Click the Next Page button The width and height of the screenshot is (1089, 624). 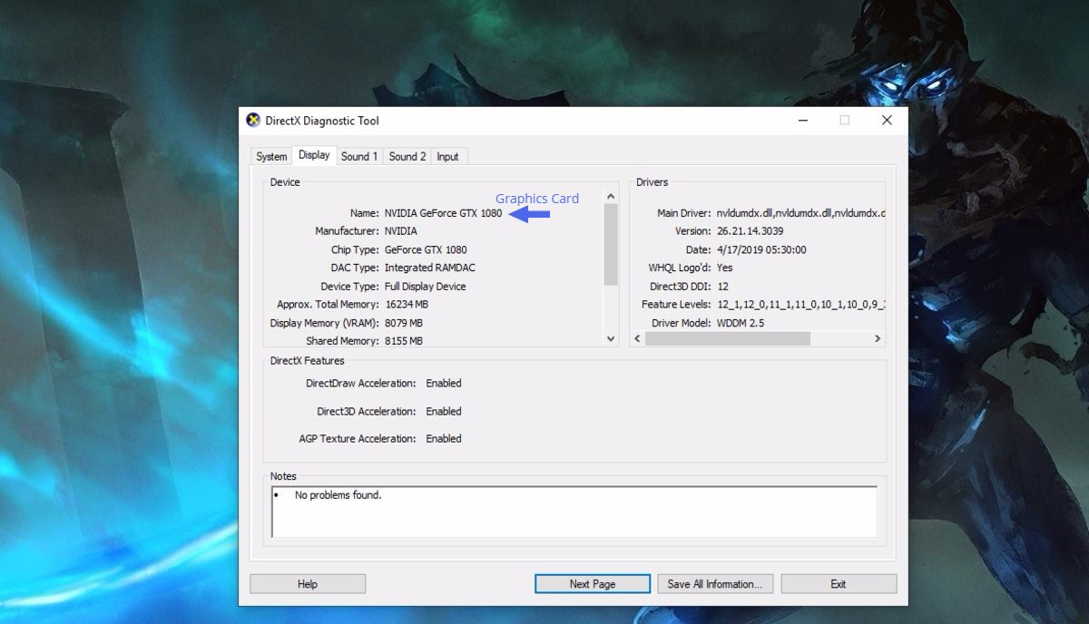pyautogui.click(x=592, y=583)
